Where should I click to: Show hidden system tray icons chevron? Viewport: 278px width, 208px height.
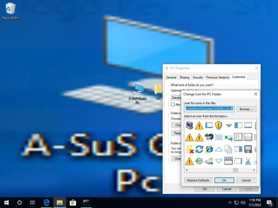pyautogui.click(x=230, y=203)
